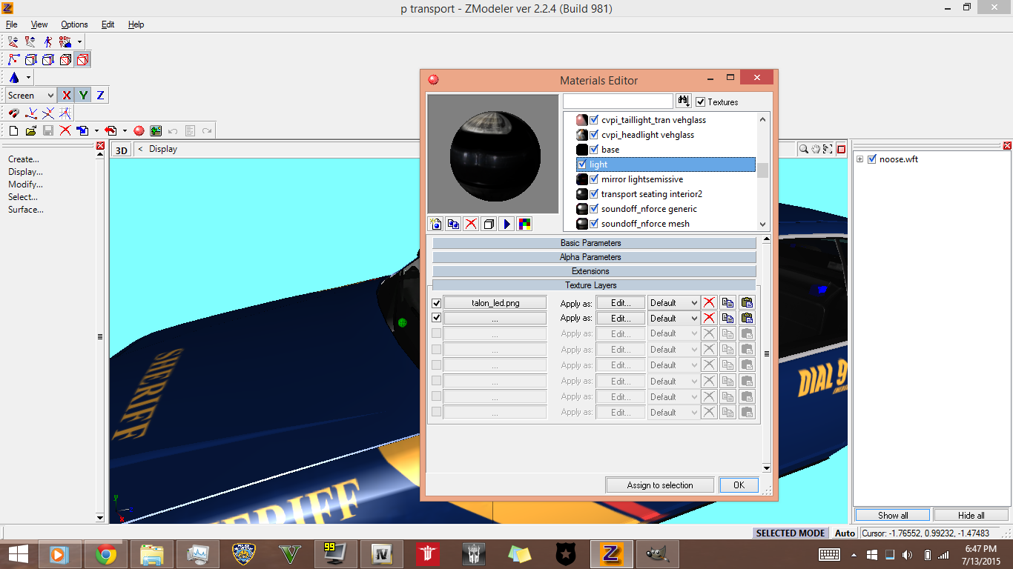Screen dimensions: 1013x569
Task: Click the binoculars search icon in Materials Editor
Action: tap(683, 102)
